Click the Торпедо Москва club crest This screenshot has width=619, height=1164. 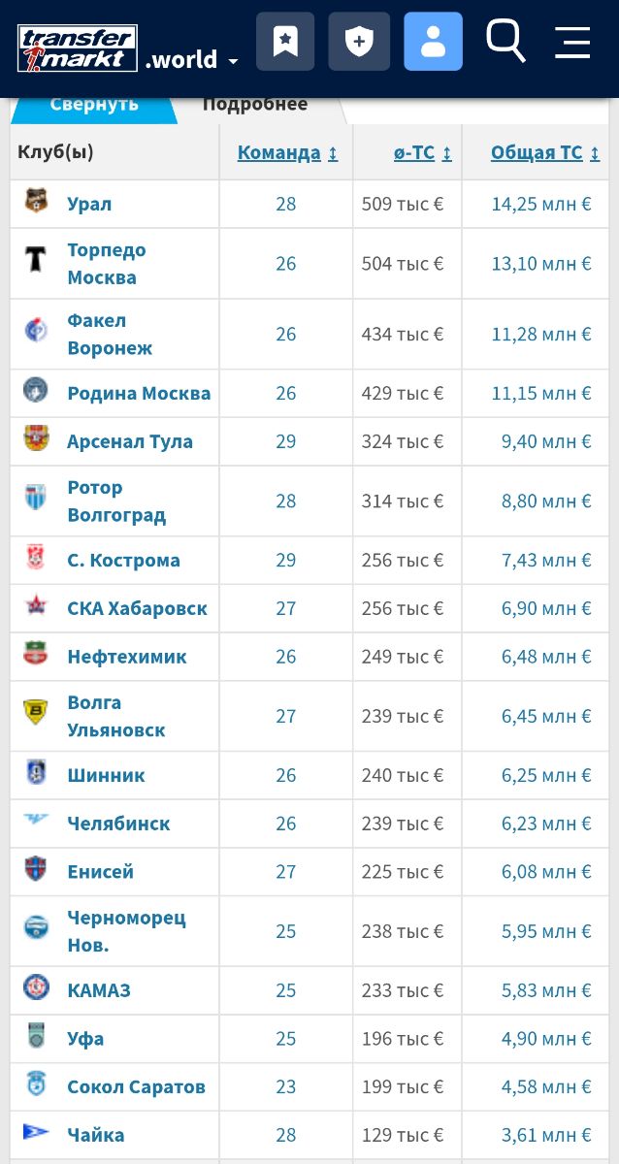[36, 259]
